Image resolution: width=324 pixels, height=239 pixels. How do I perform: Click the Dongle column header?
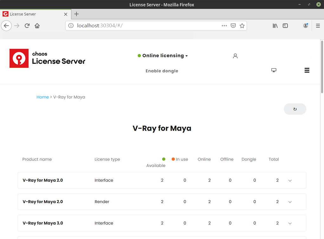pyautogui.click(x=249, y=159)
